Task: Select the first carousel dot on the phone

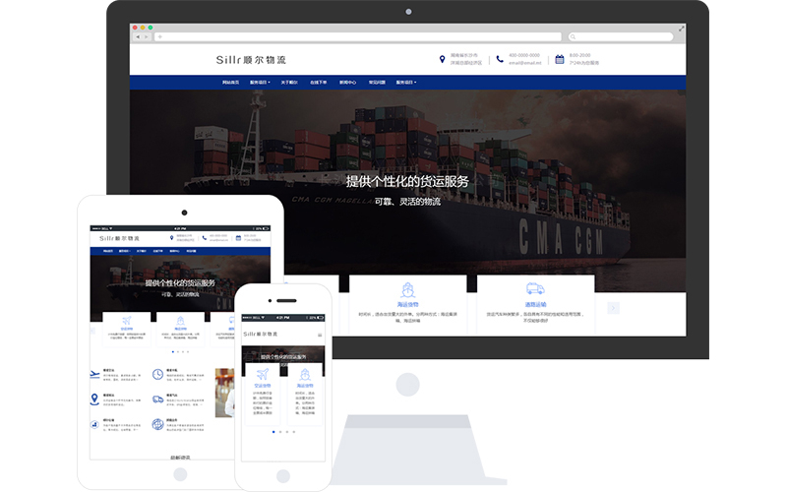Action: [273, 432]
